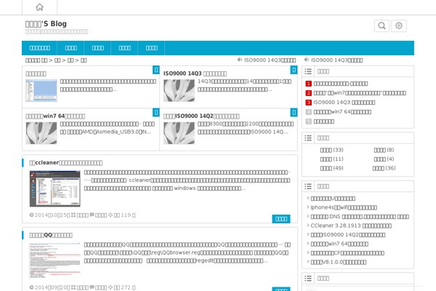This screenshot has height=291, width=436.
Task: Click the 'S Blog site title
Action: point(46,24)
